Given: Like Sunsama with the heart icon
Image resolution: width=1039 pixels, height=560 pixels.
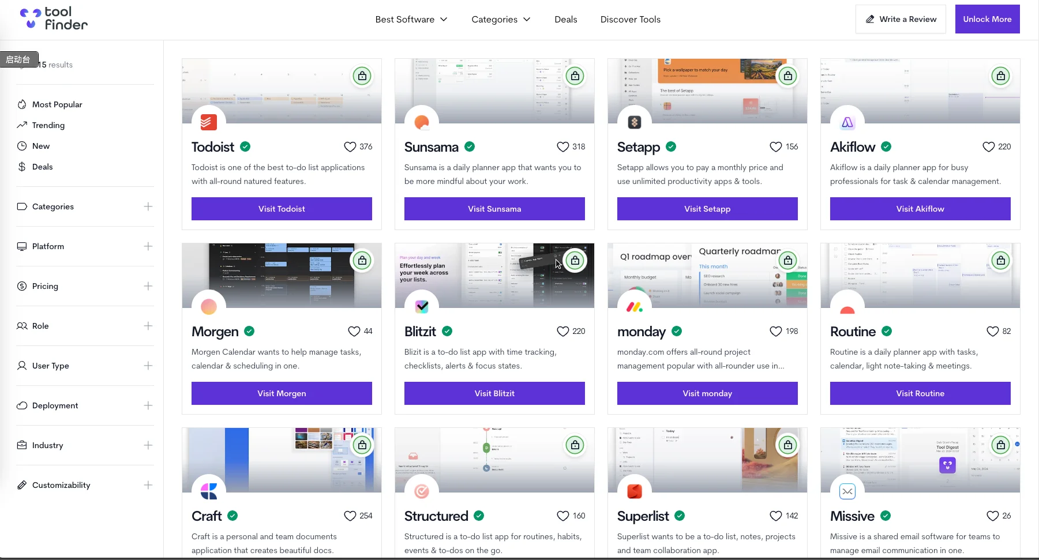Looking at the screenshot, I should click(x=562, y=146).
